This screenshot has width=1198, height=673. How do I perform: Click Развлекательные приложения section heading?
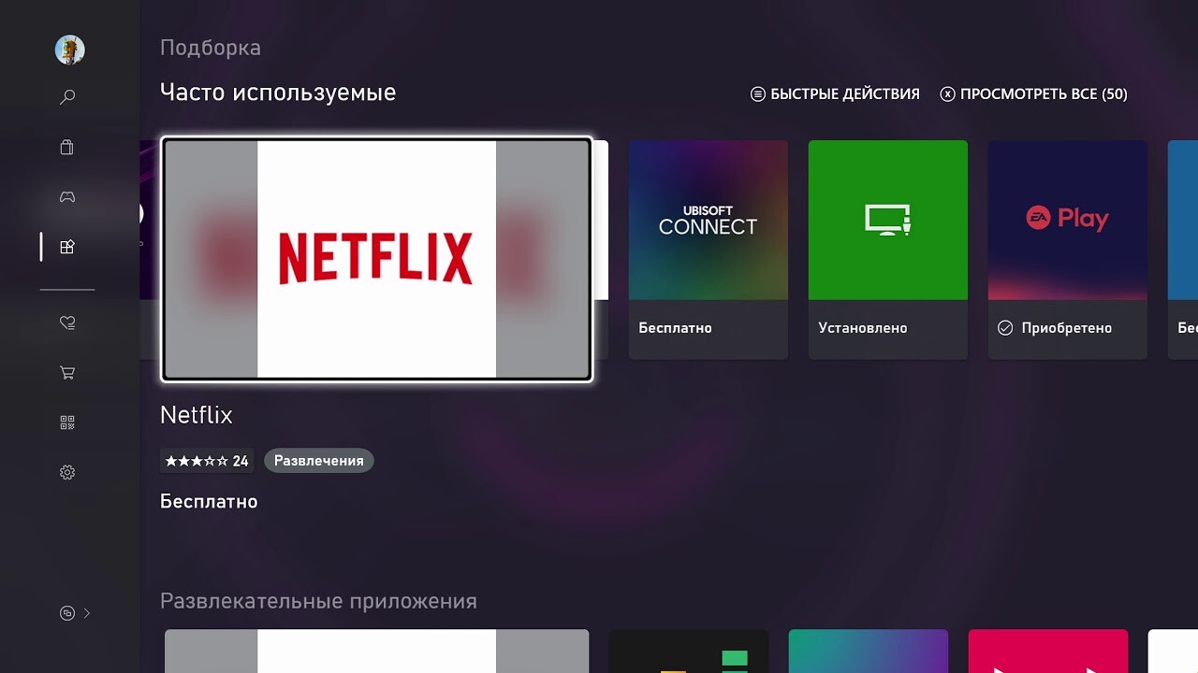pos(318,601)
